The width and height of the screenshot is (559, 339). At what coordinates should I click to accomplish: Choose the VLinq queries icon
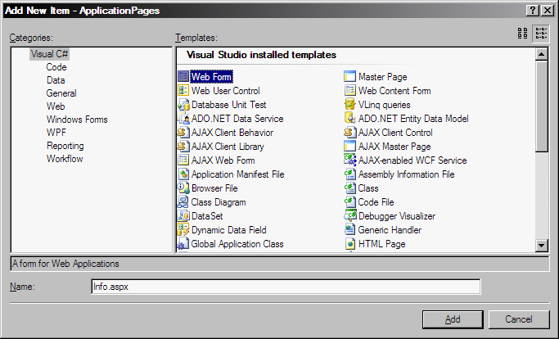point(349,104)
